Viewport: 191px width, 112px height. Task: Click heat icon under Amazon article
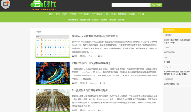[99, 110]
